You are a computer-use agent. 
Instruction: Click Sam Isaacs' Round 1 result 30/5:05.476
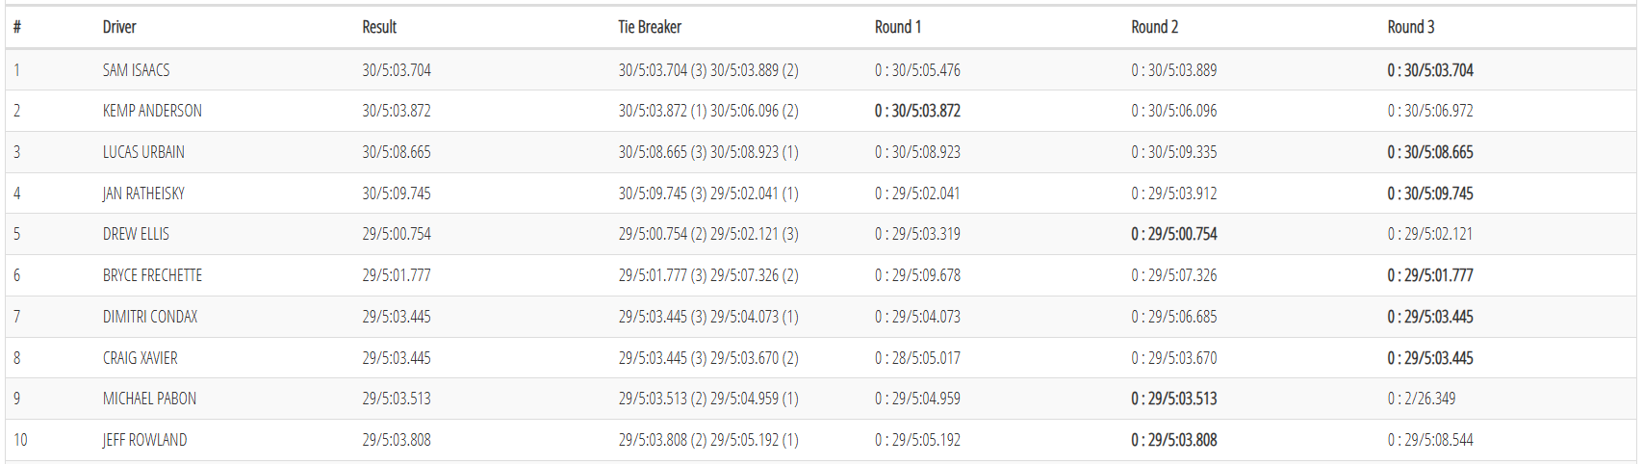(x=917, y=70)
